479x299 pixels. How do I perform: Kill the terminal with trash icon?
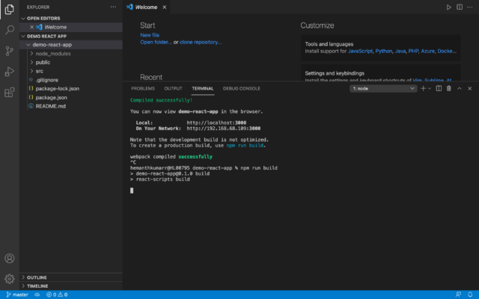coord(449,88)
